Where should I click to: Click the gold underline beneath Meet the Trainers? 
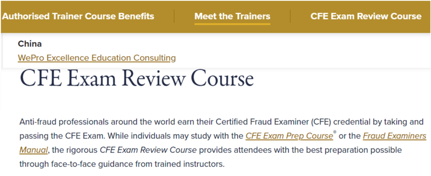(232, 24)
